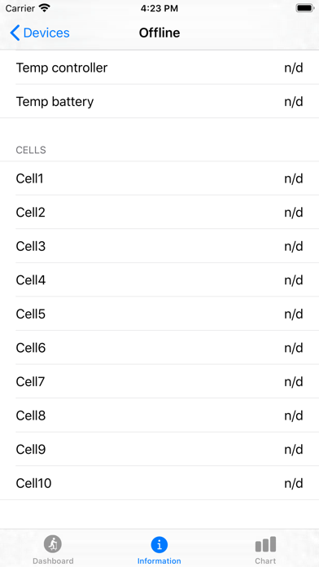Tap the n/d value for Cell2
Screen dimensions: 319x567
[293, 213]
